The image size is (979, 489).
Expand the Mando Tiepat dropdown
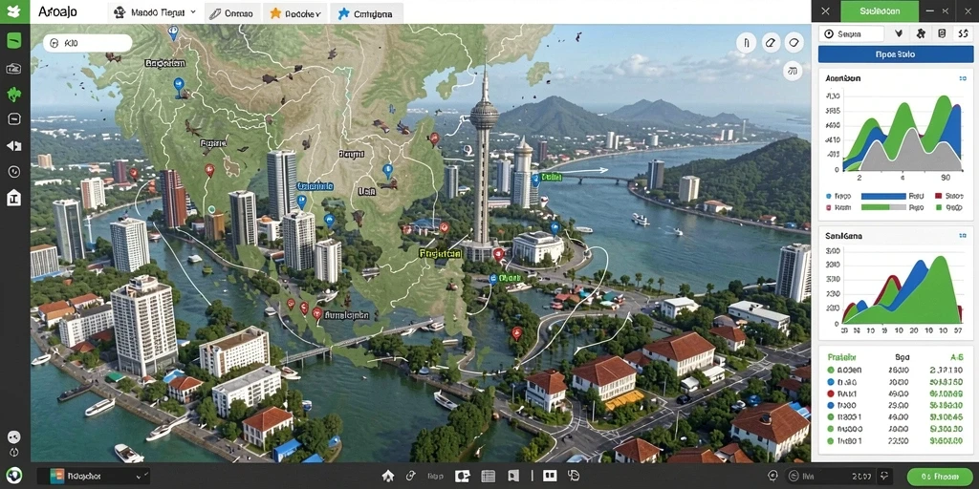point(154,11)
